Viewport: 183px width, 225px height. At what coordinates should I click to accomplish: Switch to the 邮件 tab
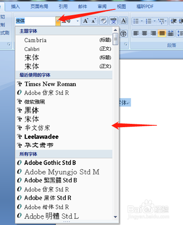(x=83, y=7)
